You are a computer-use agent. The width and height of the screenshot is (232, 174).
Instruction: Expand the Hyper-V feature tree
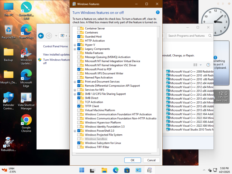(x=75, y=45)
